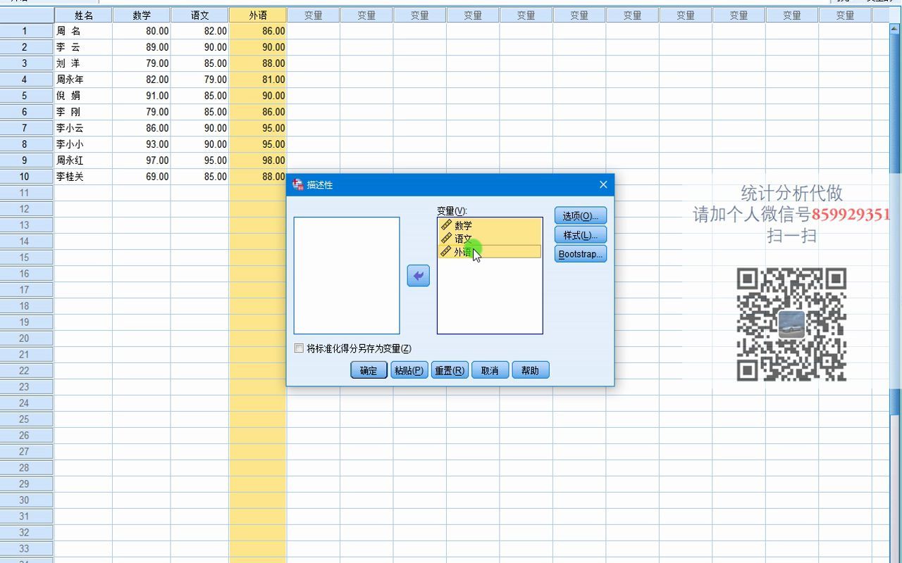Click the 帮助 button
Screen dimensions: 902x563
(x=531, y=370)
